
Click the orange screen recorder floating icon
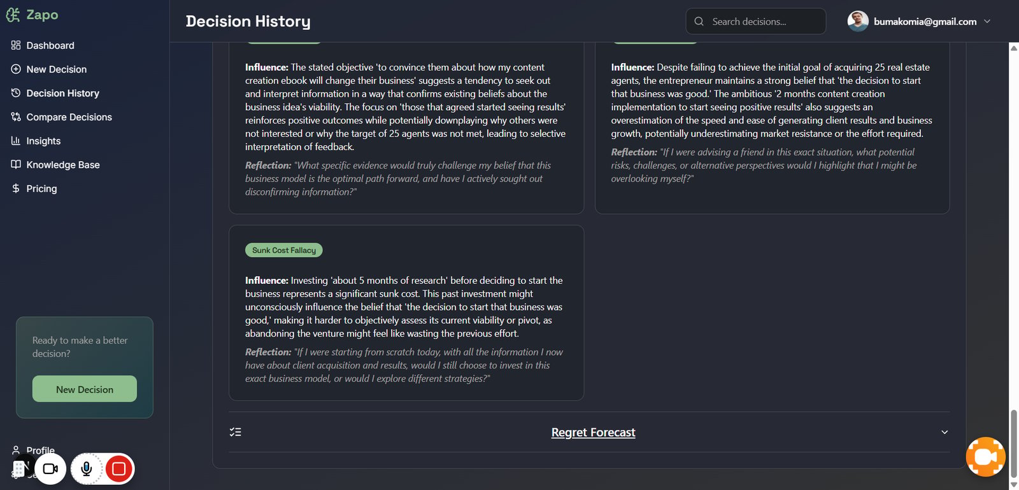coord(985,456)
